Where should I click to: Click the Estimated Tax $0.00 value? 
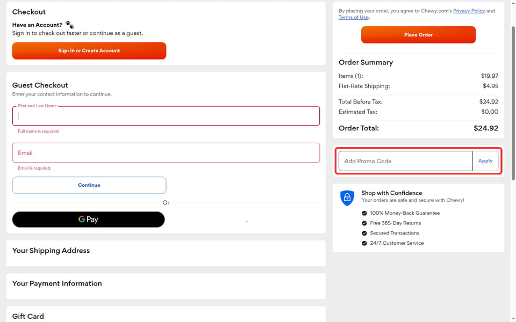490,112
